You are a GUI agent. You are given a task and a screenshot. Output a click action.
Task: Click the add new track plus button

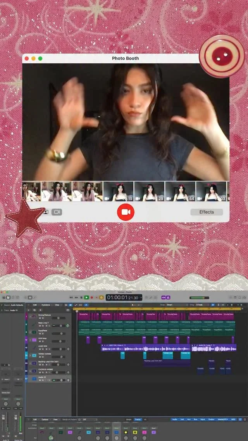28,310
